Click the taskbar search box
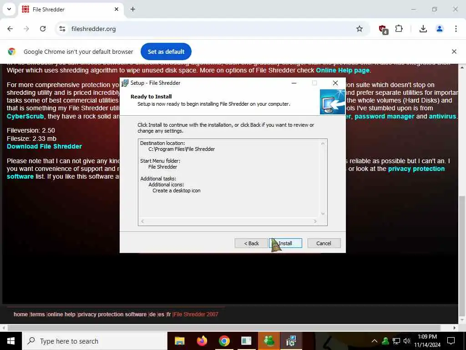The width and height of the screenshot is (466, 350). 95,341
